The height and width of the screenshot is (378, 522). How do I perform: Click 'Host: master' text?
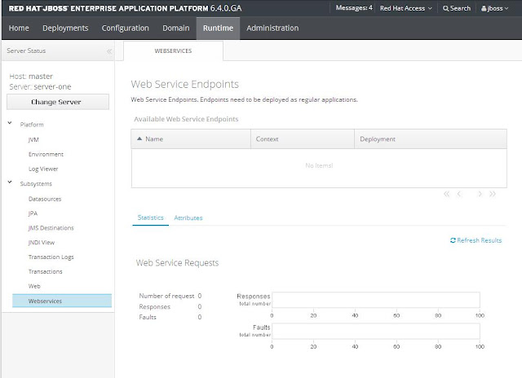click(31, 77)
